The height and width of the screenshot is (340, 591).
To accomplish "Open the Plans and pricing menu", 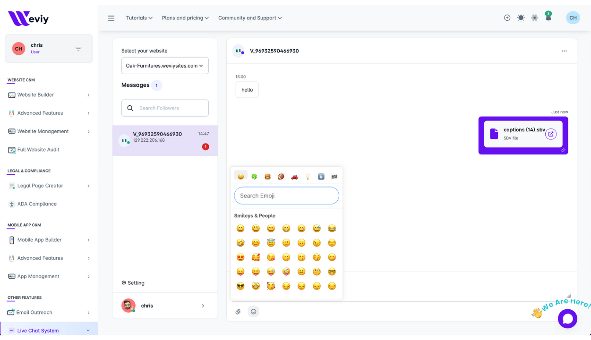I will tap(185, 18).
